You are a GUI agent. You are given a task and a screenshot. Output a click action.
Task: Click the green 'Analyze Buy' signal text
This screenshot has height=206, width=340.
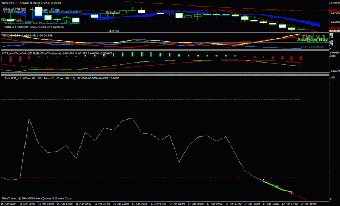click(x=312, y=40)
